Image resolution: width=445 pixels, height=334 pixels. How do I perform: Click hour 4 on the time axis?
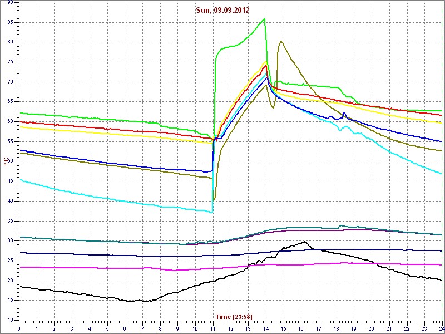pos(90,327)
